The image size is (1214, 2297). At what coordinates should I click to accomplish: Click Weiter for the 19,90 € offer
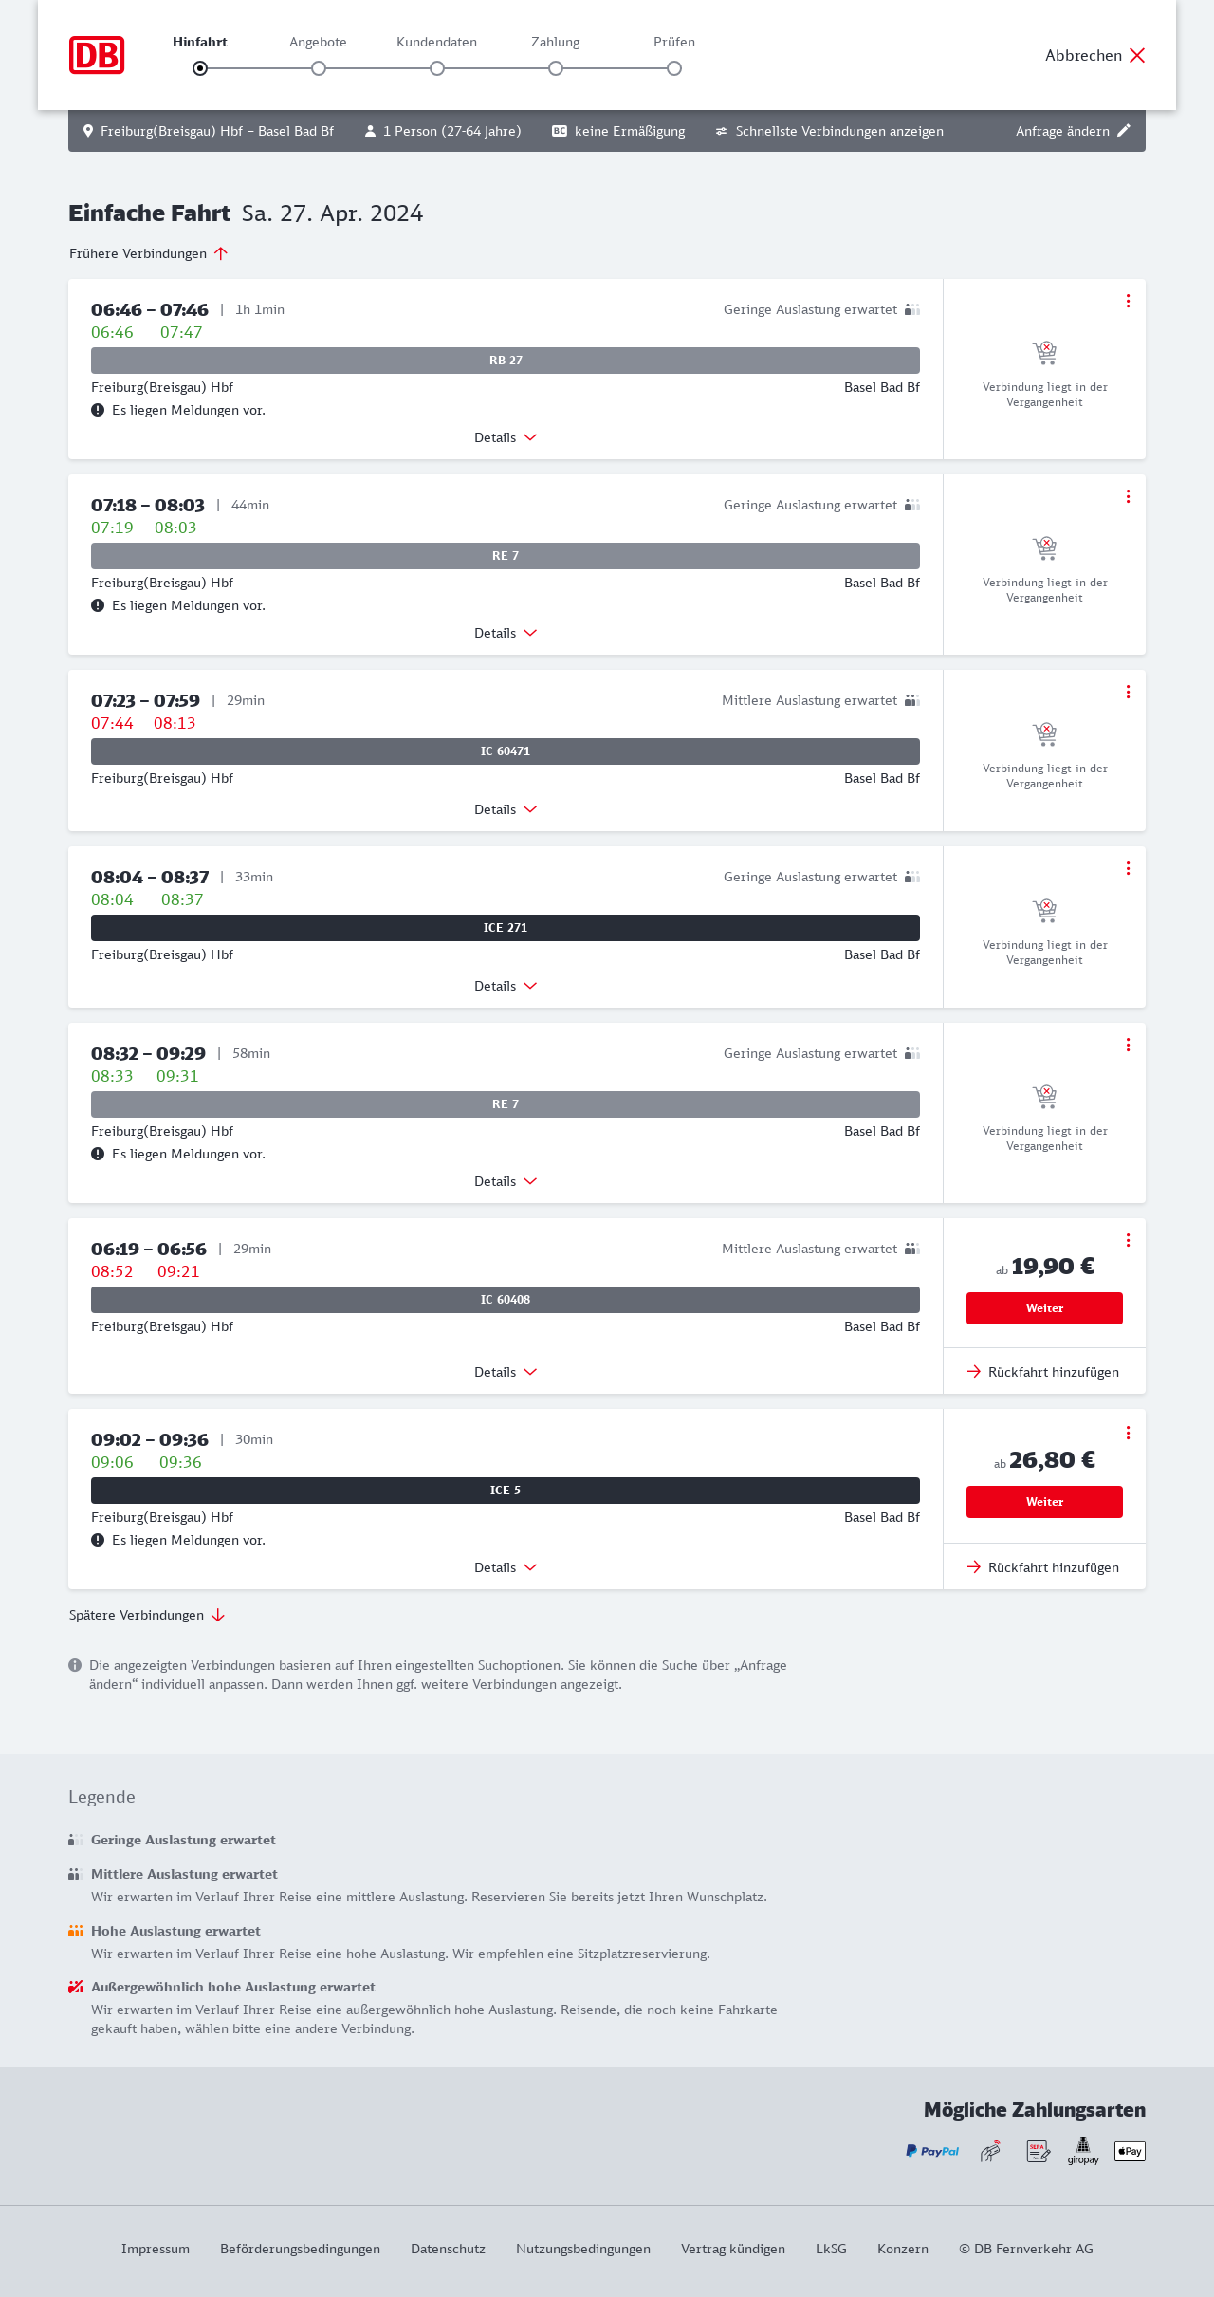tap(1044, 1308)
